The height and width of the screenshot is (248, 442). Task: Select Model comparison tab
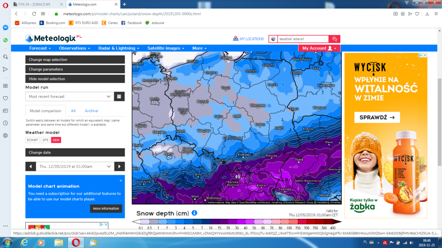(x=46, y=111)
